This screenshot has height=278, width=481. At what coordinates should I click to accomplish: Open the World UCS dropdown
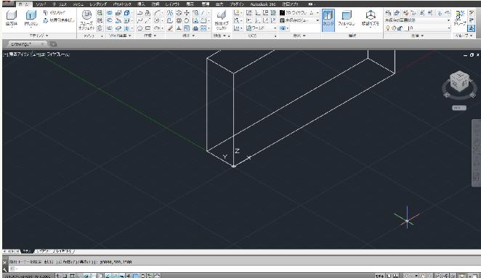tap(262, 28)
